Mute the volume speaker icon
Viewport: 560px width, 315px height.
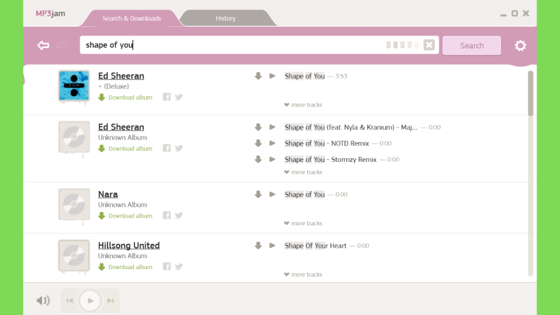click(43, 300)
